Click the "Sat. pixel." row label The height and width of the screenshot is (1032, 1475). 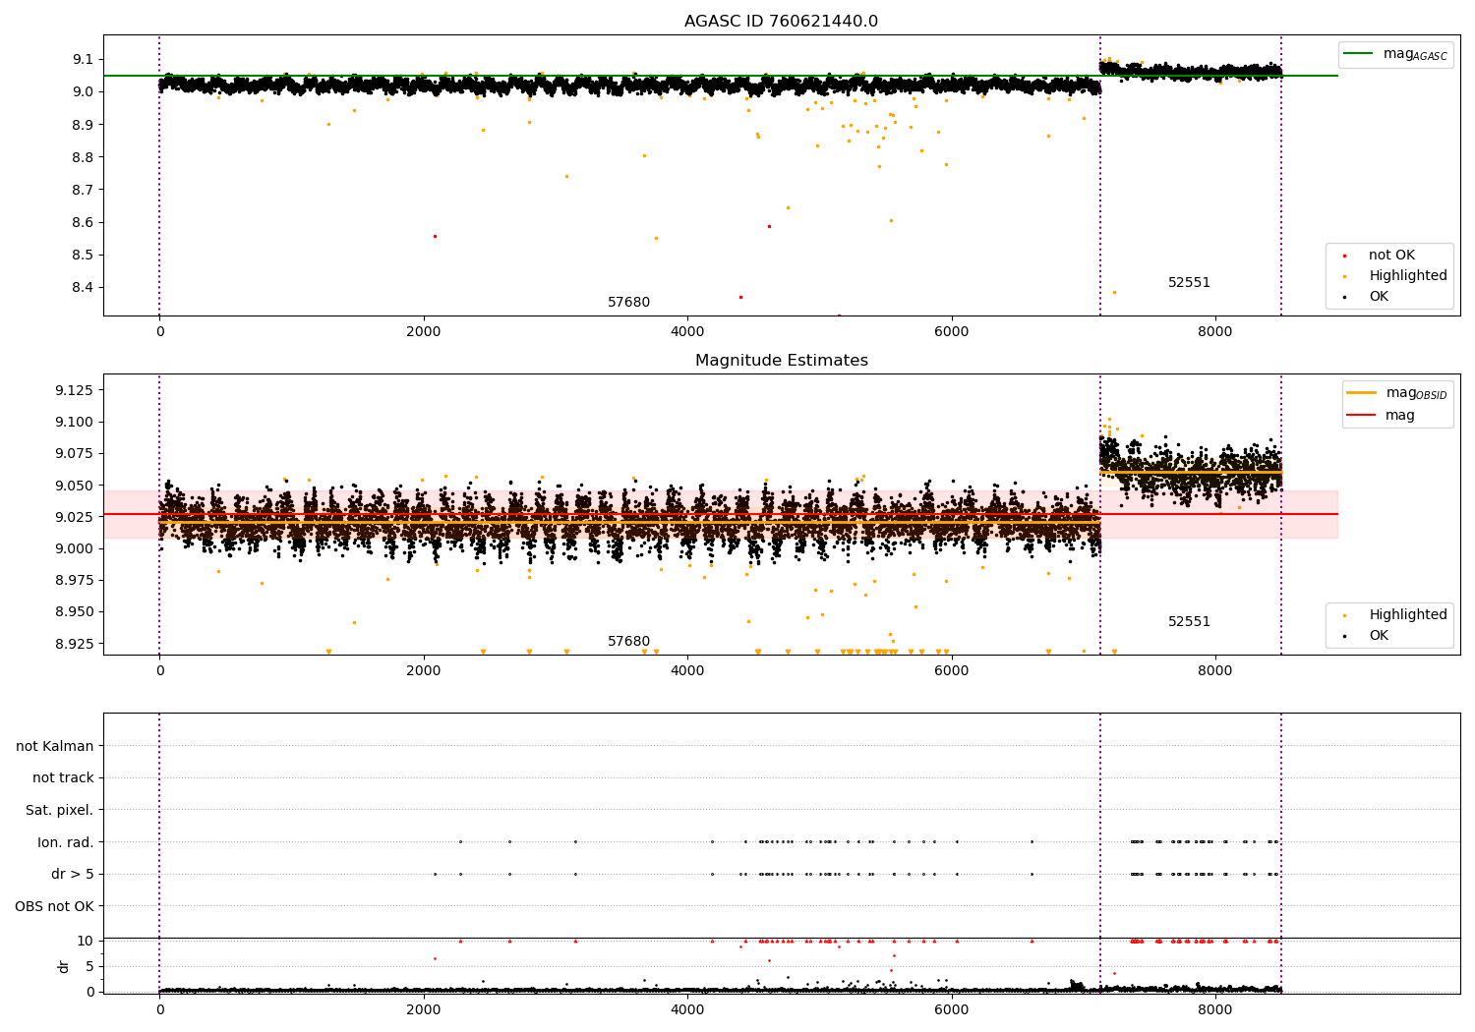59,810
